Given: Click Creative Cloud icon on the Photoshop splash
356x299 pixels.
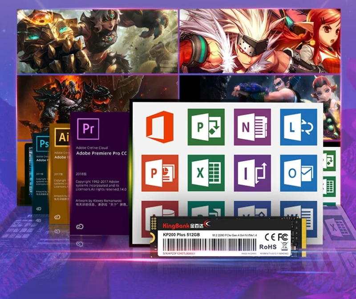Looking at the screenshot, I should [39, 208].
